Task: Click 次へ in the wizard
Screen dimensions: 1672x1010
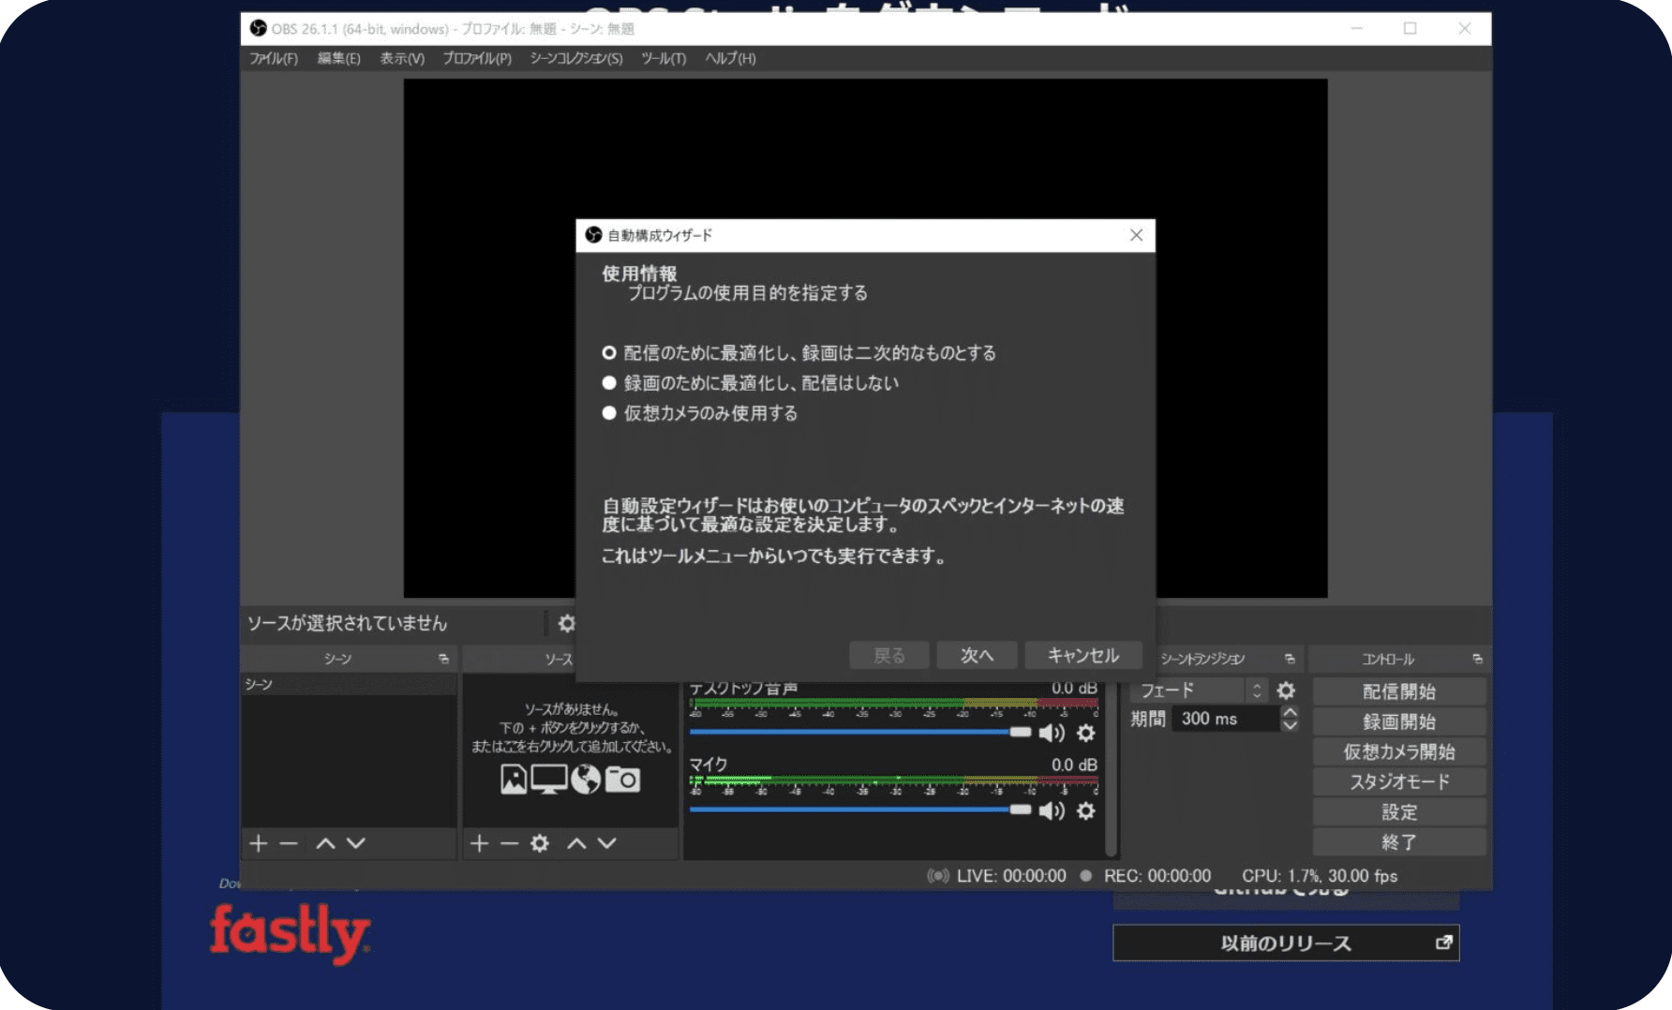Action: (977, 655)
